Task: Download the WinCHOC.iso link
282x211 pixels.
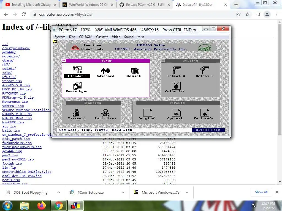Action: pyautogui.click(x=13, y=122)
